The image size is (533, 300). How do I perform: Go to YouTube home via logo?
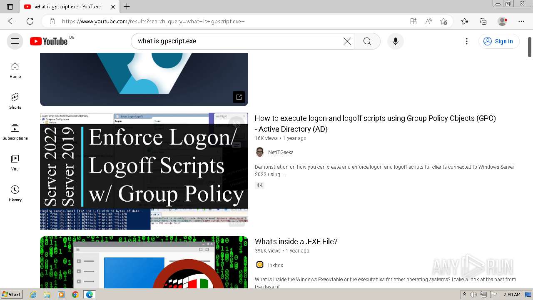(x=49, y=41)
